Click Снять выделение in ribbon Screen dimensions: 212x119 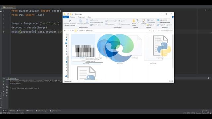[163, 22]
